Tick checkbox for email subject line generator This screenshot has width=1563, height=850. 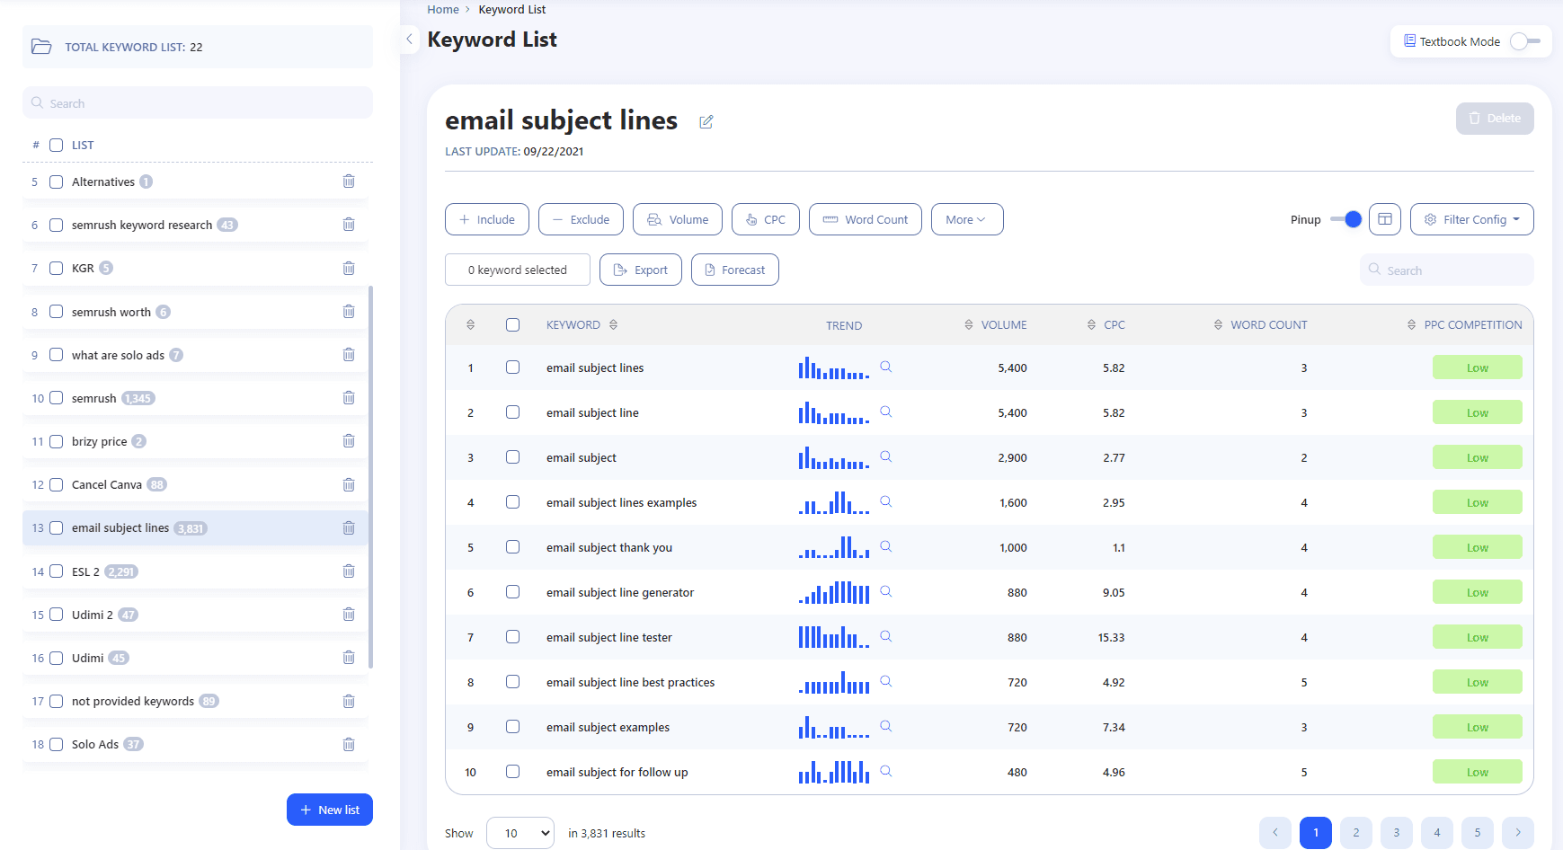point(512,592)
